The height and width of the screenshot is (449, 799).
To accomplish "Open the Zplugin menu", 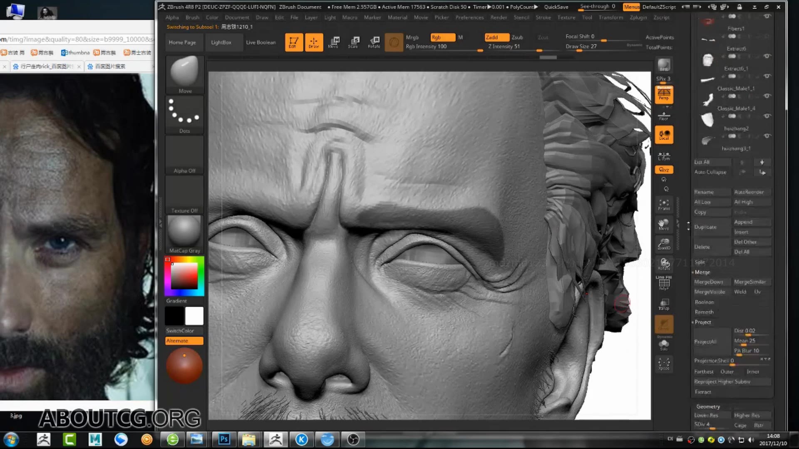I will [x=638, y=17].
